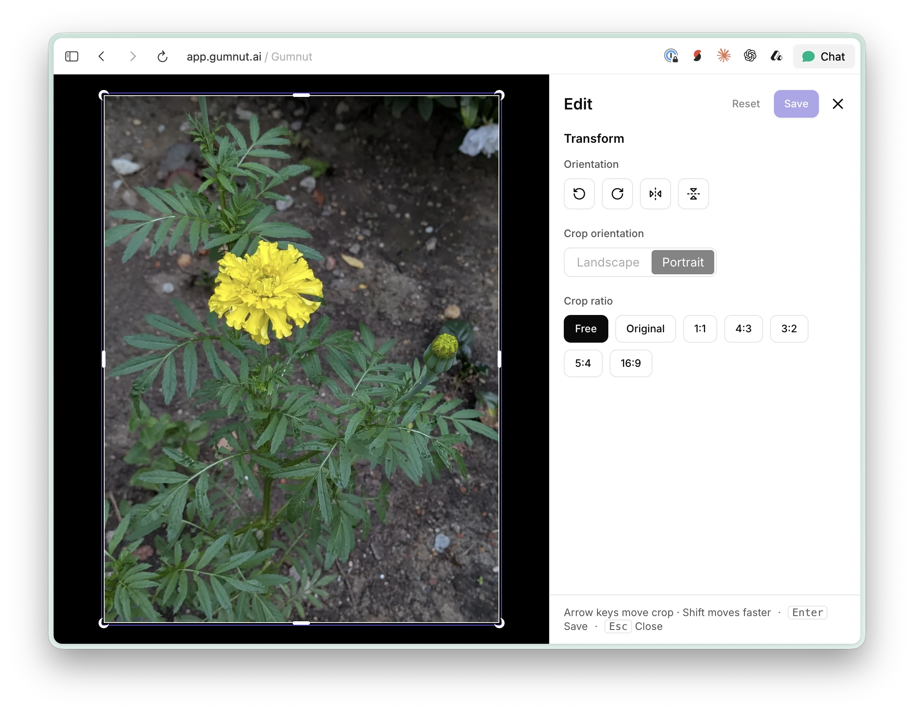Click the top-left crop corner handle
914x713 pixels.
[104, 95]
